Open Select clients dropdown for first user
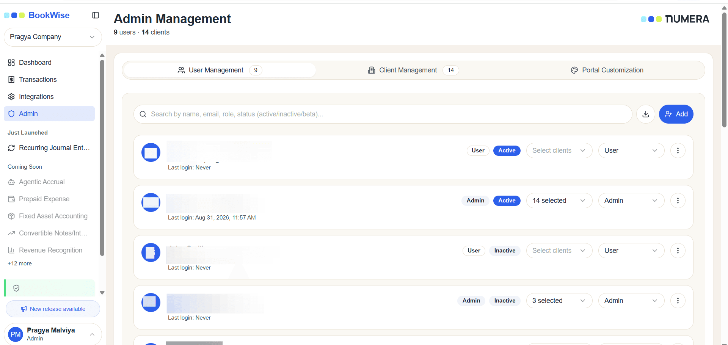The height and width of the screenshot is (345, 728). pos(559,151)
